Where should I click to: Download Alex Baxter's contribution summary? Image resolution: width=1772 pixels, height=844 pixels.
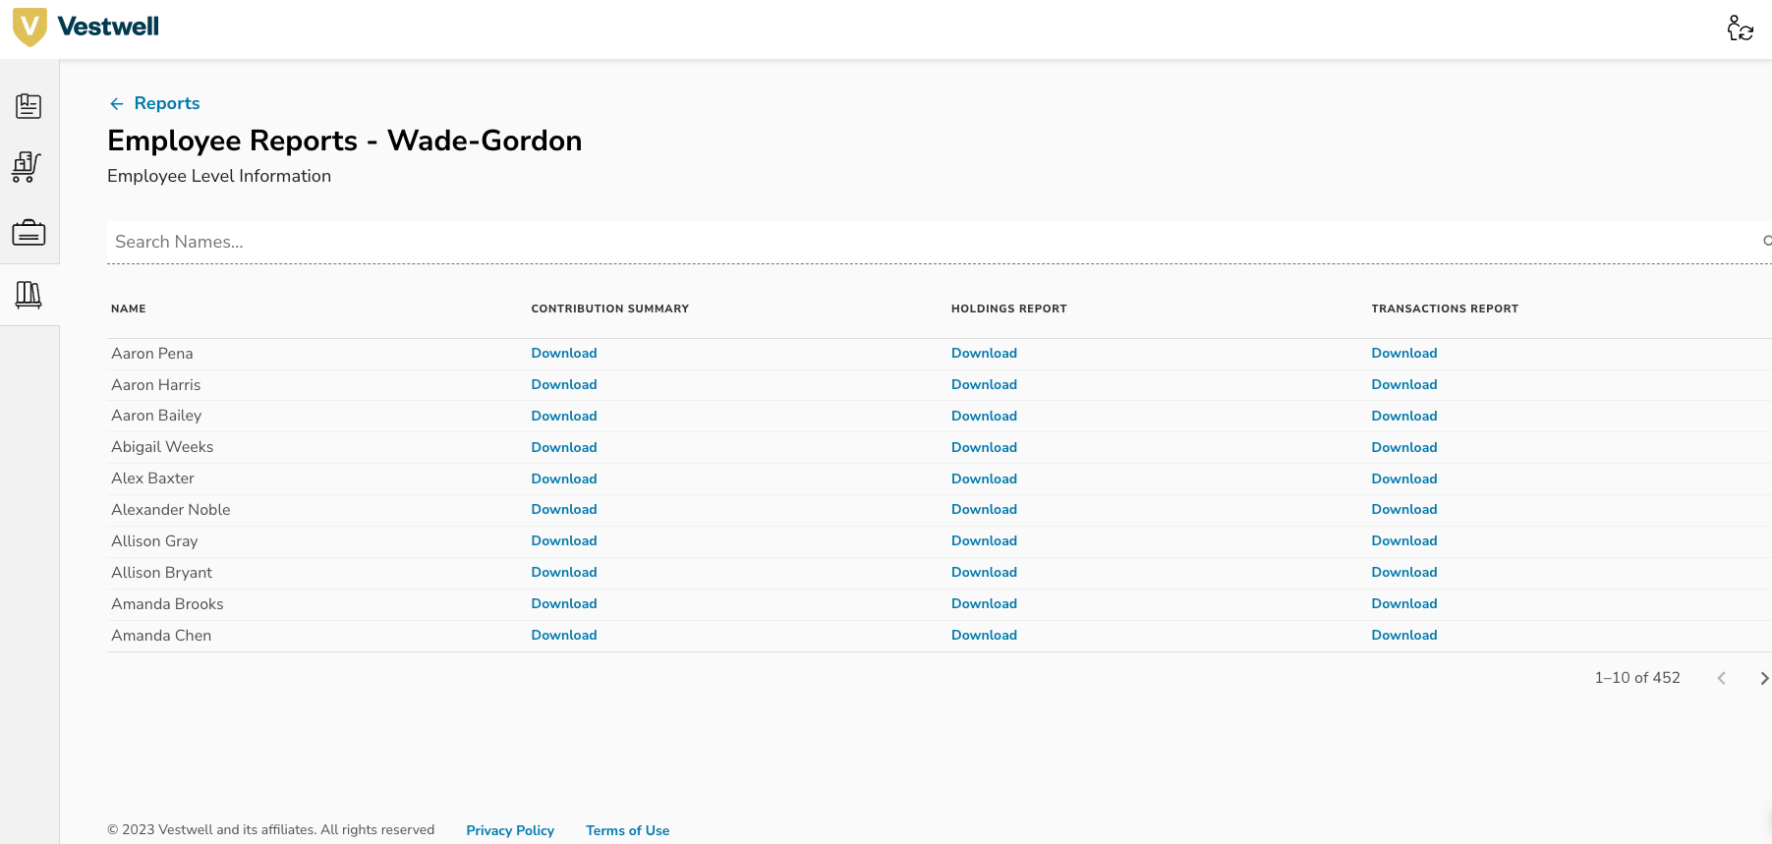pyautogui.click(x=564, y=479)
